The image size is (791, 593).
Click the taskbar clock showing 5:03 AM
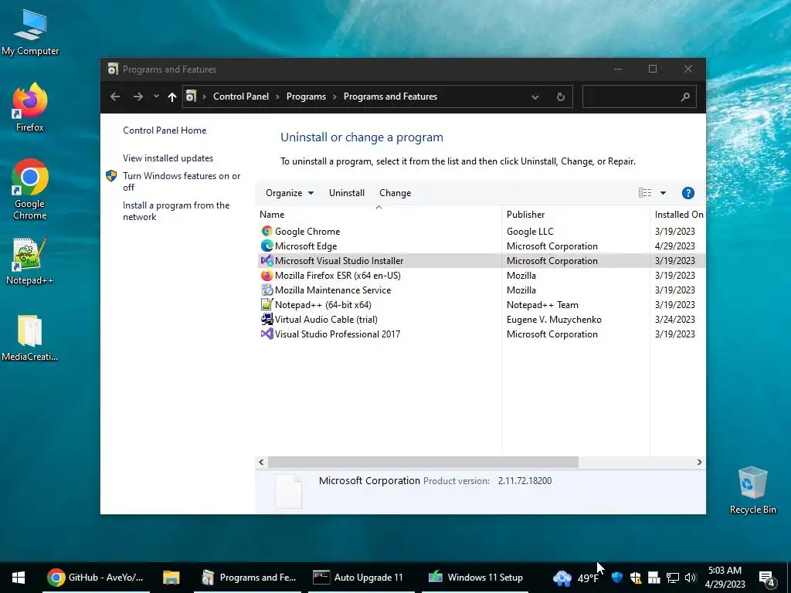[725, 578]
